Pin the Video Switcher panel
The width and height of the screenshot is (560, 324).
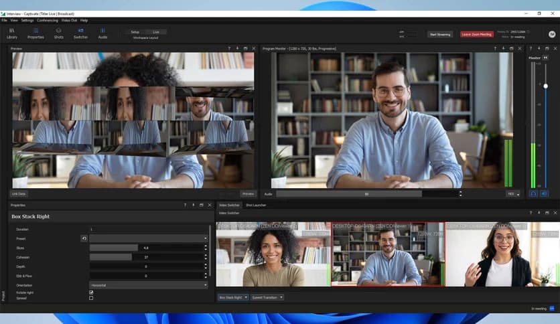pos(539,213)
